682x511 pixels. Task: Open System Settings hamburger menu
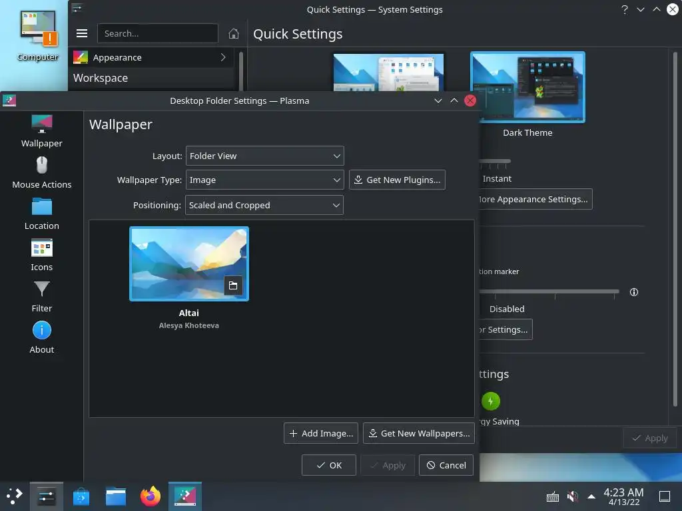(x=82, y=33)
